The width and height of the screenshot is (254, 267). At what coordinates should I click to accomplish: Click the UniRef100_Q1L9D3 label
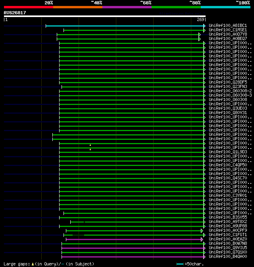coord(228,152)
